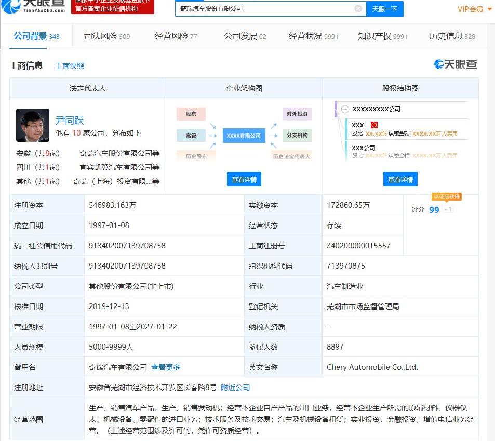Click the red icon beside XXX shareholder
The width and height of the screenshot is (495, 441).
point(374,125)
